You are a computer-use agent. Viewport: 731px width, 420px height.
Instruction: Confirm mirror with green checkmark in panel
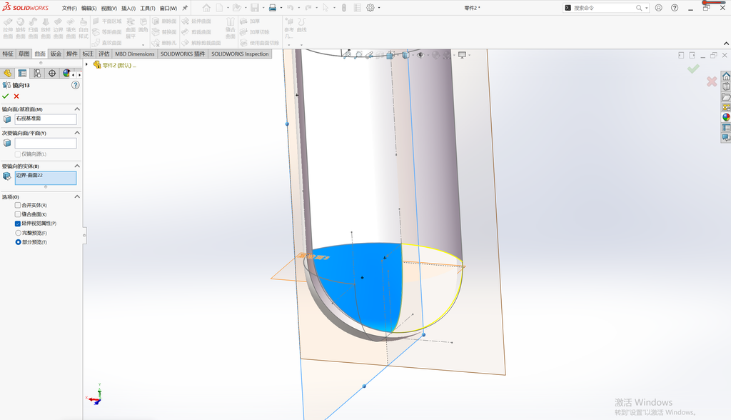(5, 96)
